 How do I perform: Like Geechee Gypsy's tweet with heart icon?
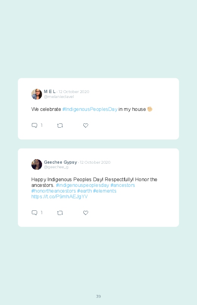pos(86,213)
